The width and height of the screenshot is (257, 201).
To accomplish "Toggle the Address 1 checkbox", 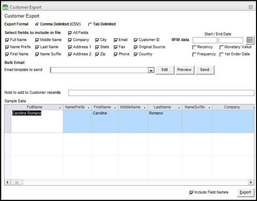I will [x=70, y=47].
